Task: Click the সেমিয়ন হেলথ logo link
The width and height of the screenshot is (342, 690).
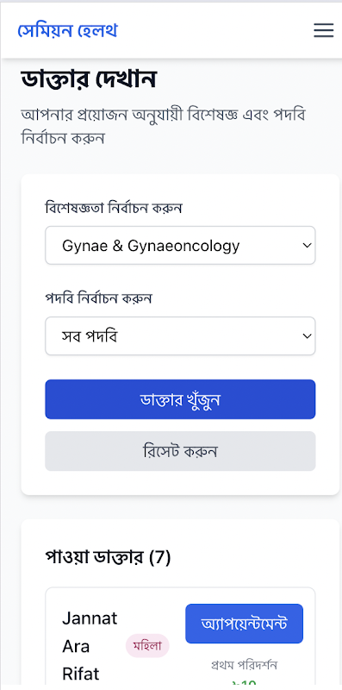Action: [67, 30]
